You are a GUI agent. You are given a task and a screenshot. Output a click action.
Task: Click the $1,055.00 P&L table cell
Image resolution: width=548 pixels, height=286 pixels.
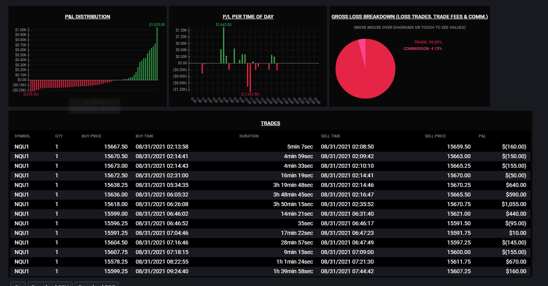coord(514,204)
